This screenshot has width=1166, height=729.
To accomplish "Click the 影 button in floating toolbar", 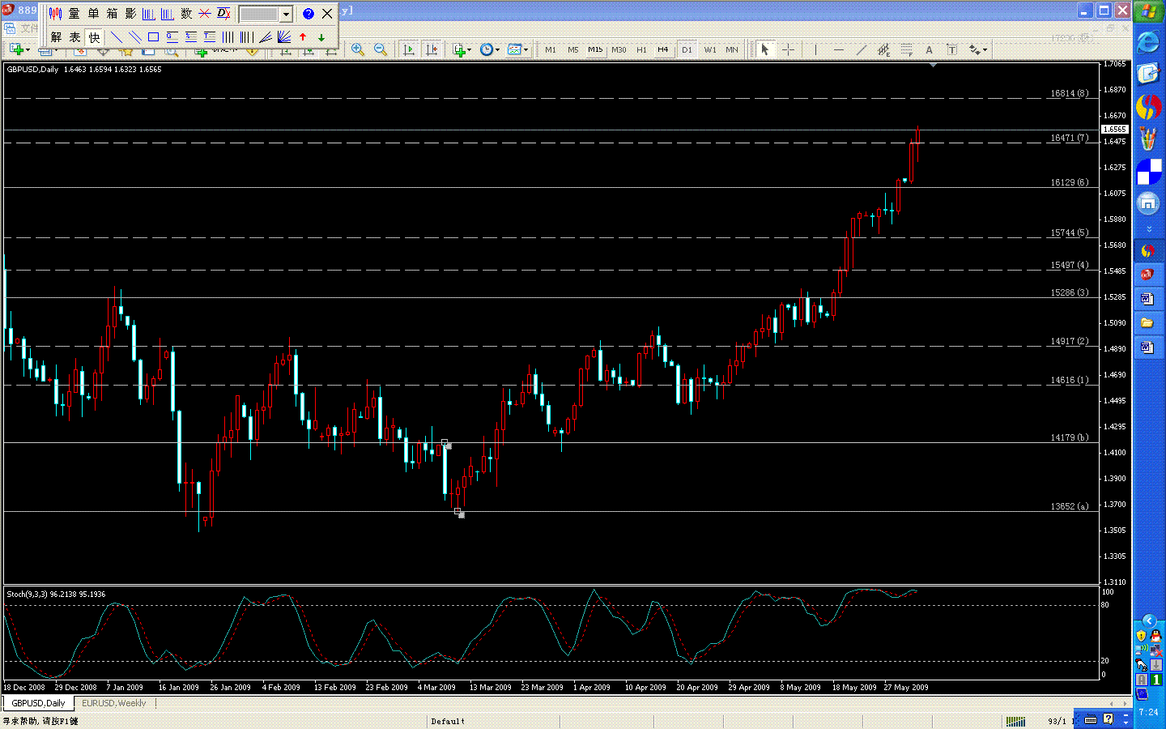I will [x=130, y=14].
